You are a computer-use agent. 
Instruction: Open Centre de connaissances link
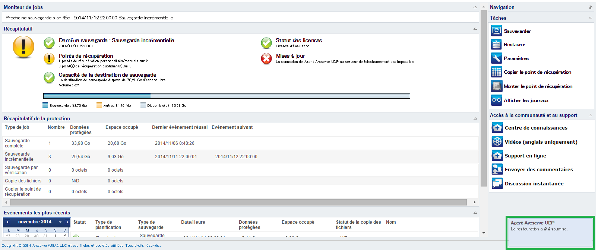tap(536, 128)
